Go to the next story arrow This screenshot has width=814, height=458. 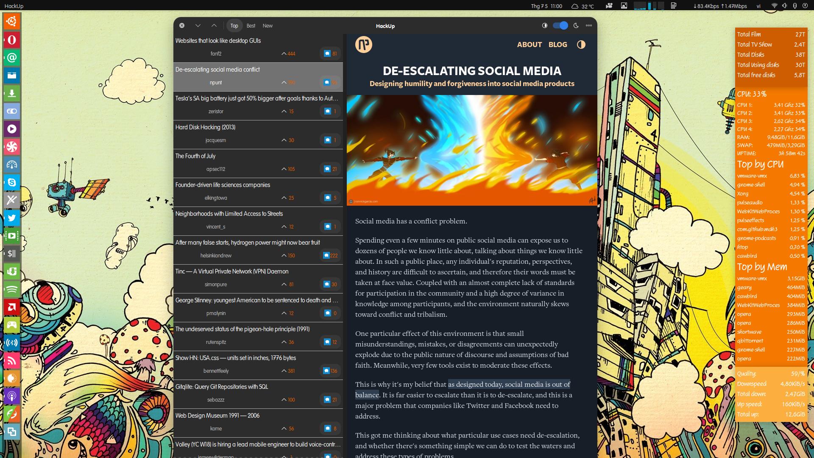pyautogui.click(x=198, y=25)
